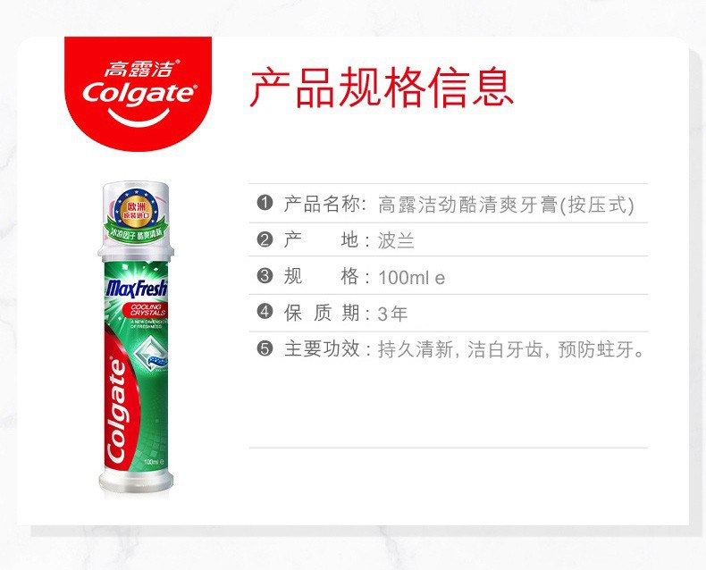This screenshot has height=570, width=706.
Task: Click the 产品规格信息 heading
Action: coord(382,88)
